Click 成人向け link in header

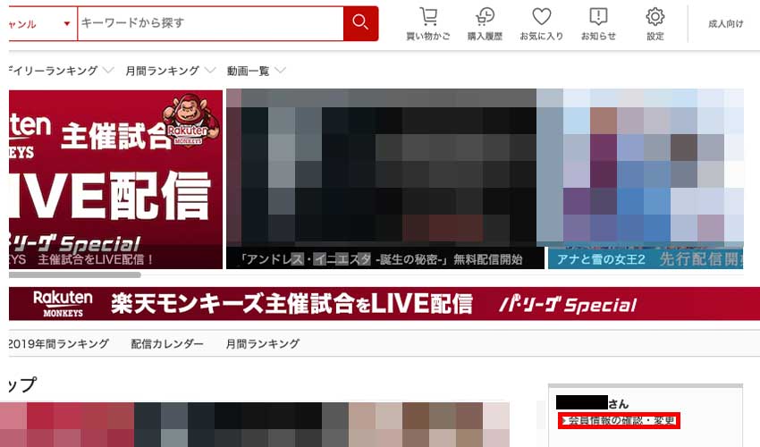[x=725, y=24]
